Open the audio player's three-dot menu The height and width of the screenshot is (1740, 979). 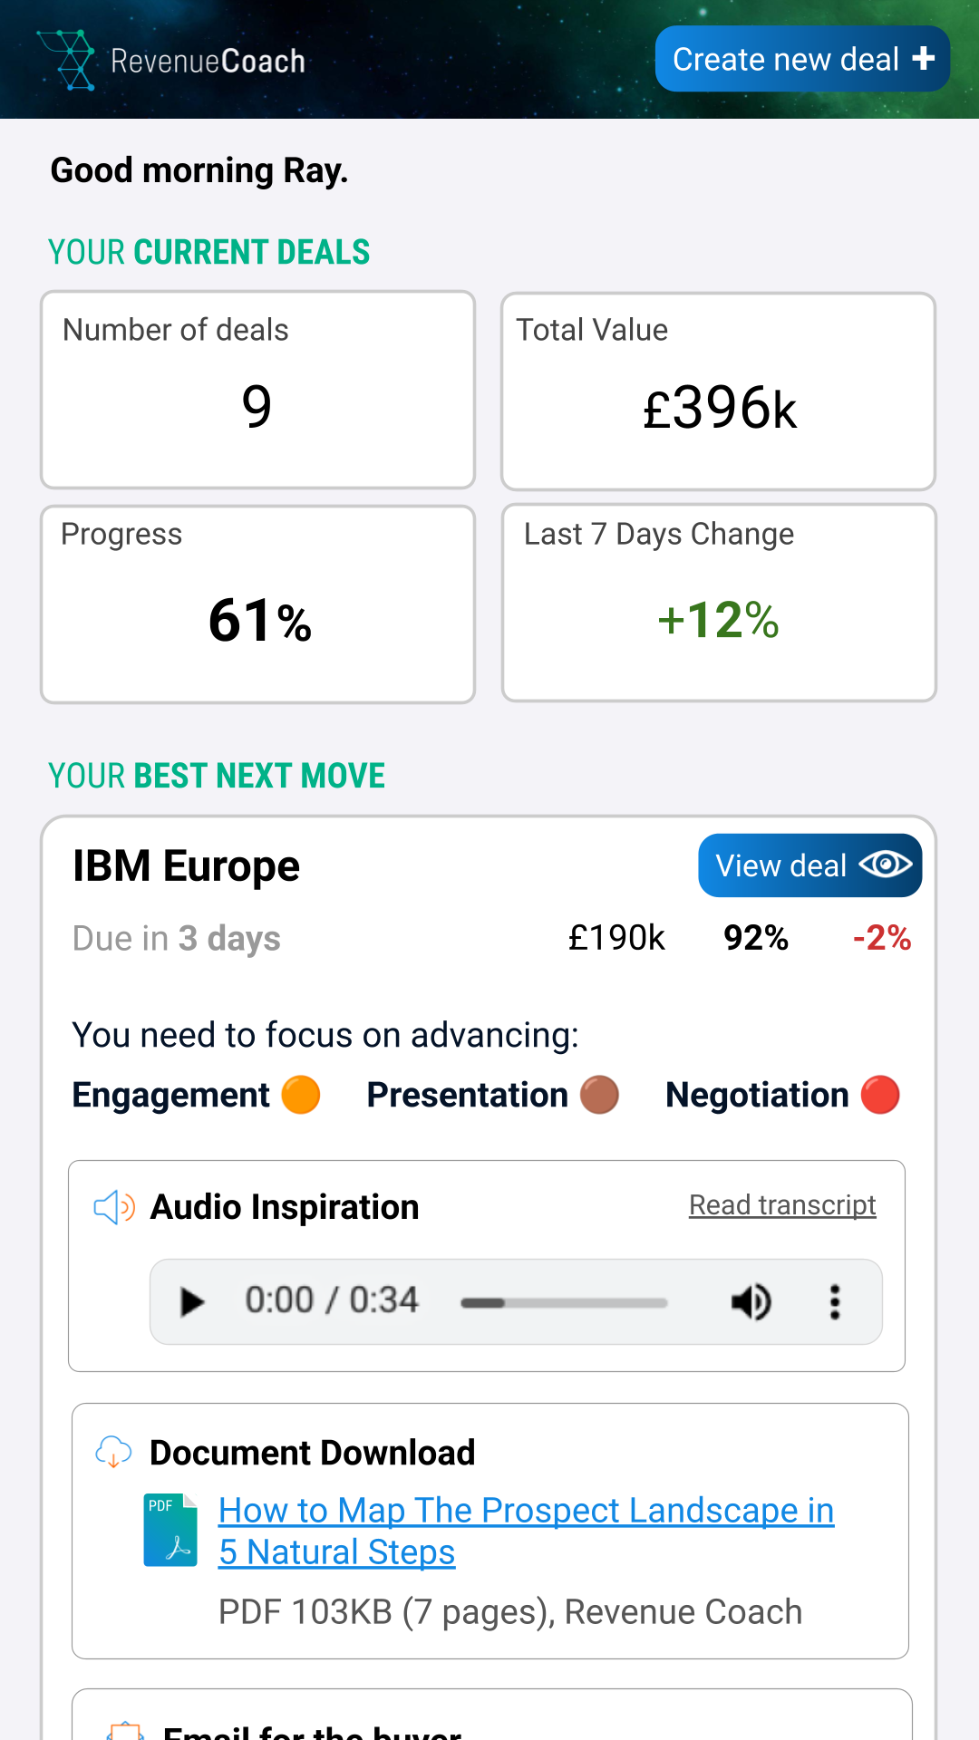coord(835,1302)
